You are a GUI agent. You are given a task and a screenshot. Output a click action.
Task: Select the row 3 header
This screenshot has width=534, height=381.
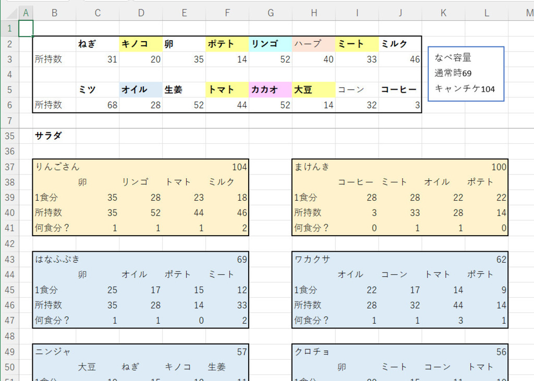[9, 59]
